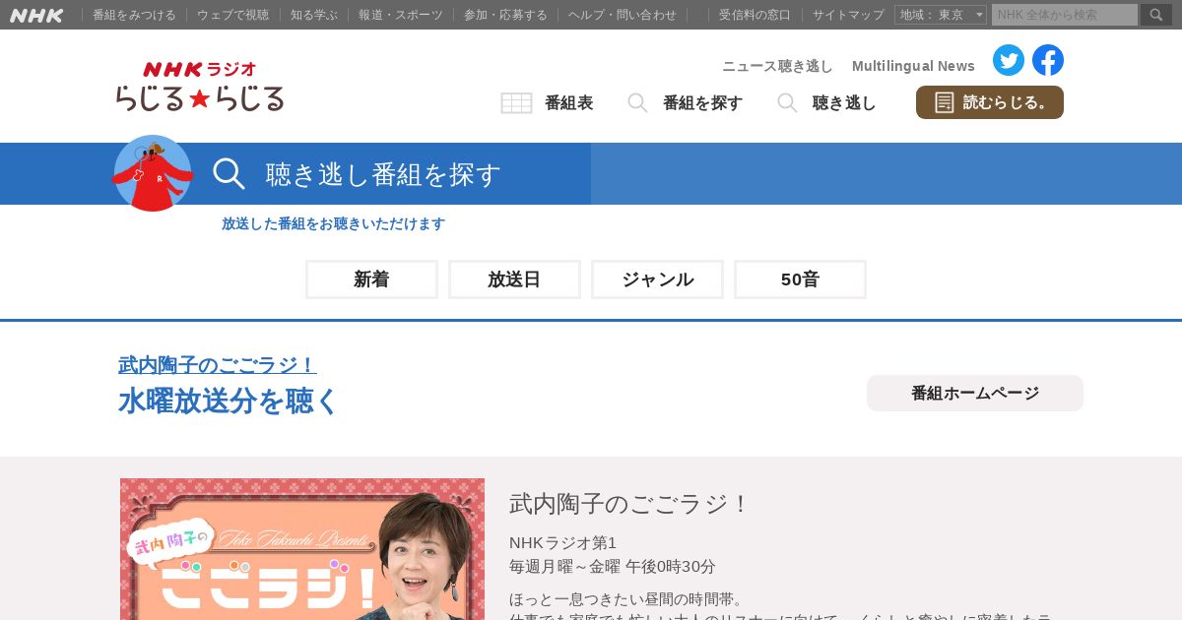Open 武内陶子のごごラジ！ program link
Viewport: 1182px width, 620px height.
217,365
